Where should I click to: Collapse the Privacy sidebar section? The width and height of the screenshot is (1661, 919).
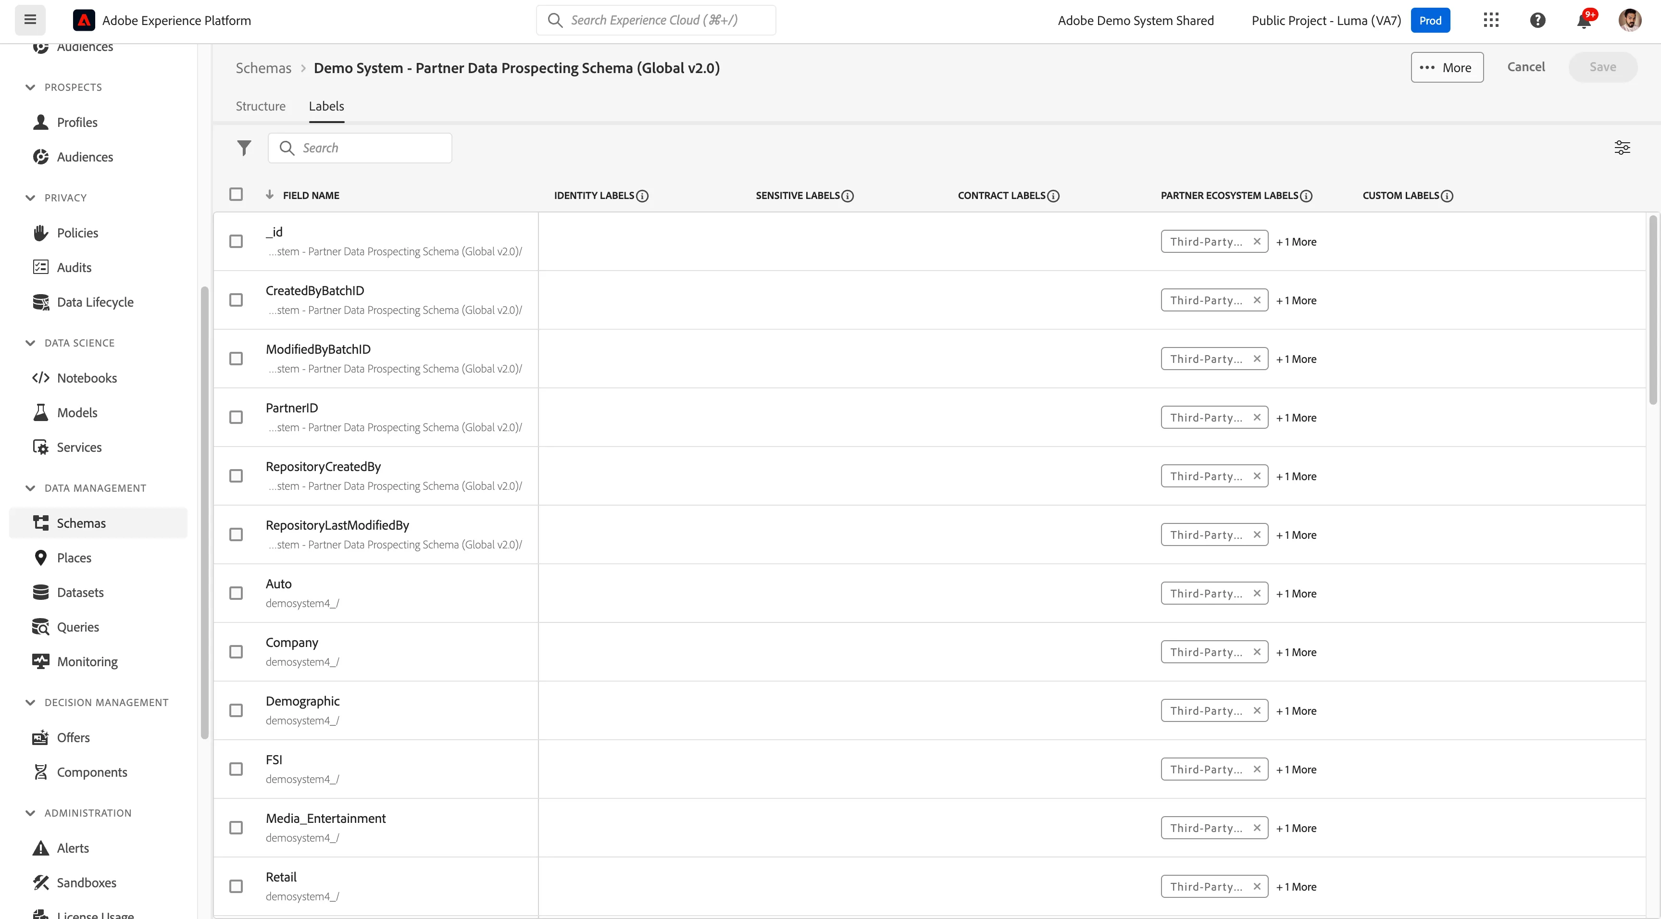point(30,198)
